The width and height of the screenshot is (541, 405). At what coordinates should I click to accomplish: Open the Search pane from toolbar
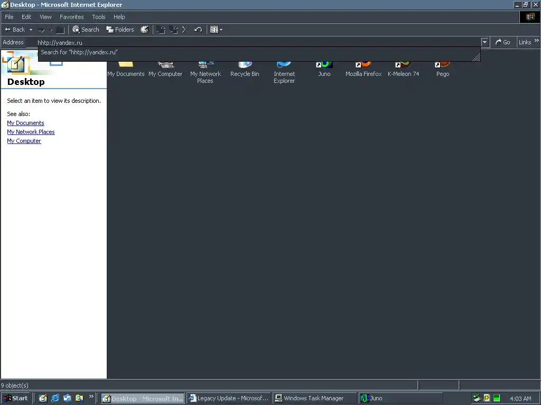(86, 30)
